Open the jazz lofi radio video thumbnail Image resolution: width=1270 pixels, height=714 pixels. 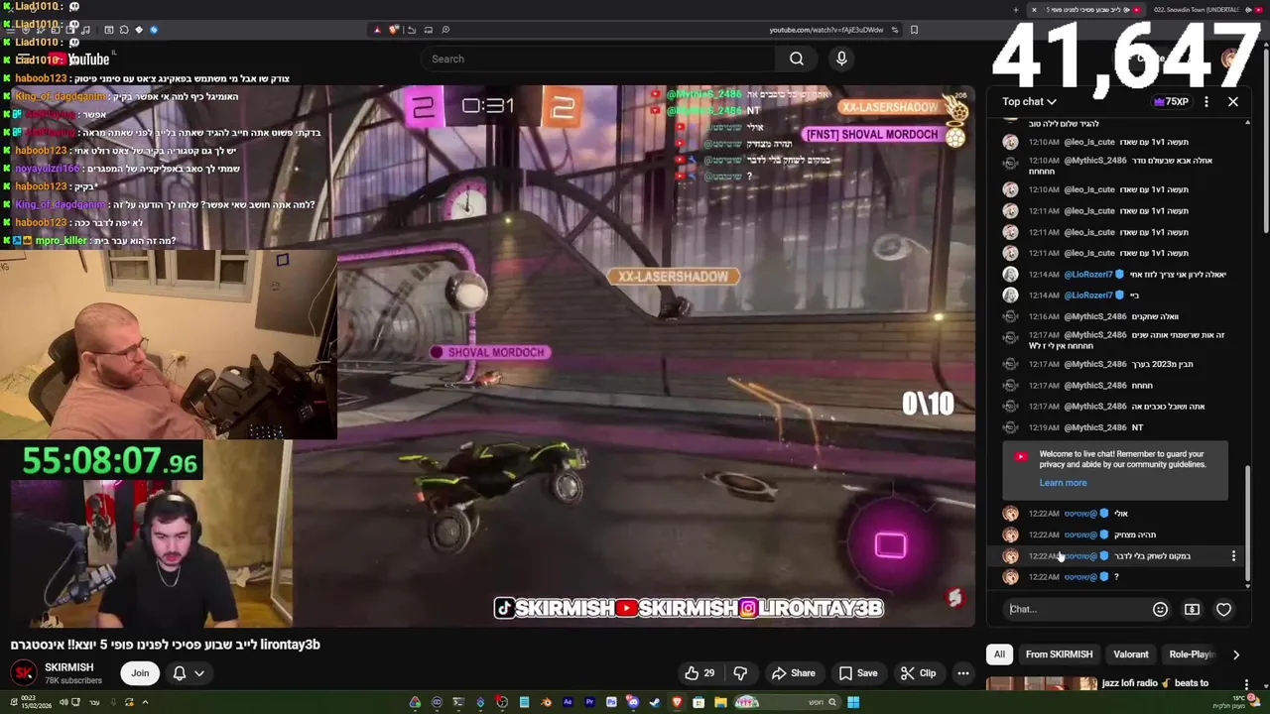click(1042, 684)
